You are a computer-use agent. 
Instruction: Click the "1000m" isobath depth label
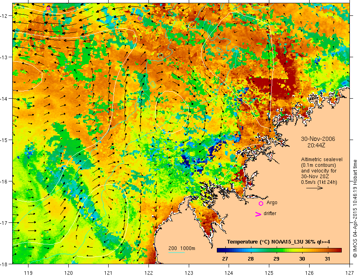[x=188, y=248]
